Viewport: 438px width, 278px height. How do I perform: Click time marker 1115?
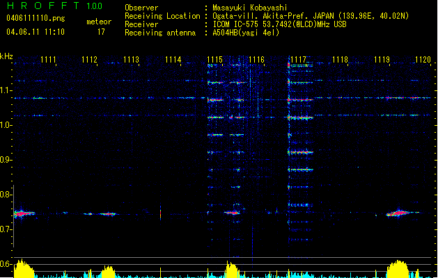(214, 60)
